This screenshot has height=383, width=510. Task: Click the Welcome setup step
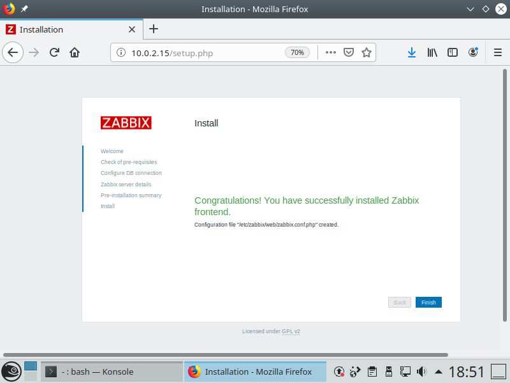tap(112, 151)
